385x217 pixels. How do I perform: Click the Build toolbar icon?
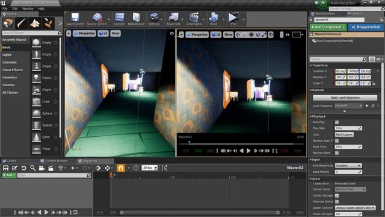pyautogui.click(x=214, y=19)
